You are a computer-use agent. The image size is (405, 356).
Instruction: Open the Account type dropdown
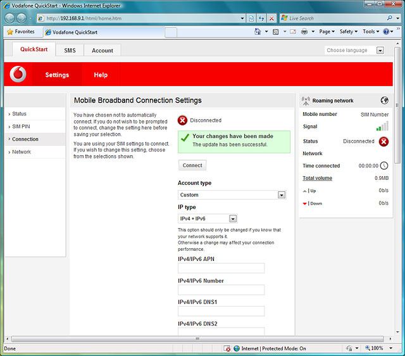coord(232,195)
